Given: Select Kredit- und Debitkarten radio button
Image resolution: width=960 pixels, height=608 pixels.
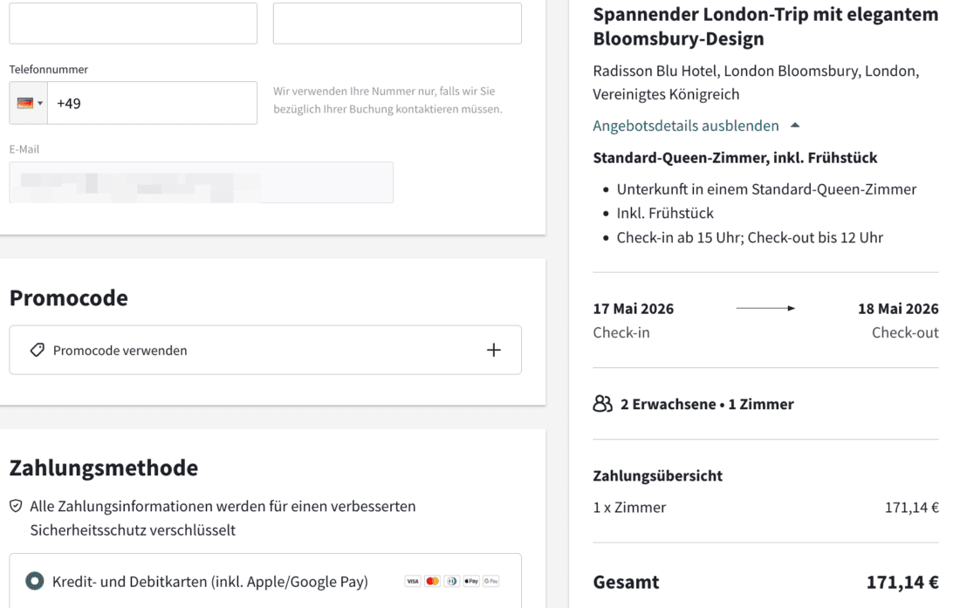Looking at the screenshot, I should click(x=35, y=581).
